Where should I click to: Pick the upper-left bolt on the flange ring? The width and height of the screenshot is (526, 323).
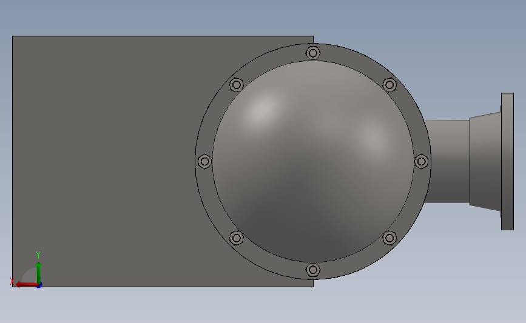tap(237, 85)
